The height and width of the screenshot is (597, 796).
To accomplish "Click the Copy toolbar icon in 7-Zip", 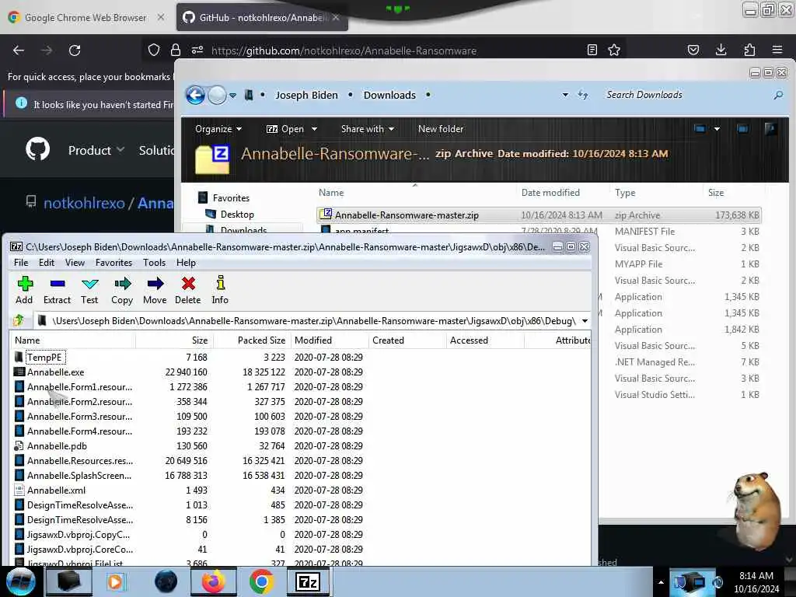I will coord(122,291).
